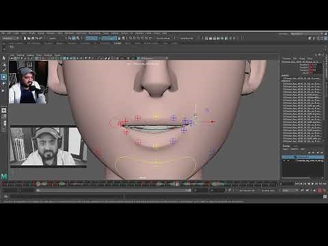Open the viewport View menu
The height and width of the screenshot is (246, 328).
coord(12,55)
